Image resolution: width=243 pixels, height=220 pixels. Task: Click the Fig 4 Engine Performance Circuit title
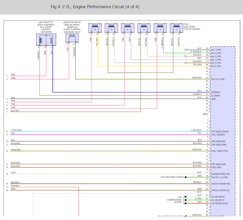(95, 7)
